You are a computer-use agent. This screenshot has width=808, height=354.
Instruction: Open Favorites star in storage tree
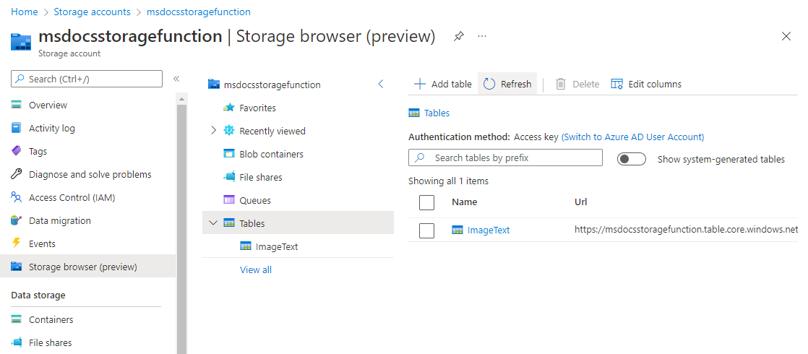click(x=229, y=108)
